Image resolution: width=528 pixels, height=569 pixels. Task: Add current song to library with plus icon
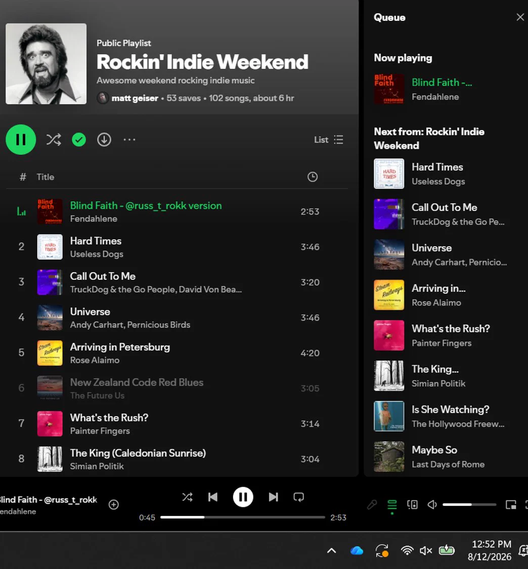(x=114, y=504)
